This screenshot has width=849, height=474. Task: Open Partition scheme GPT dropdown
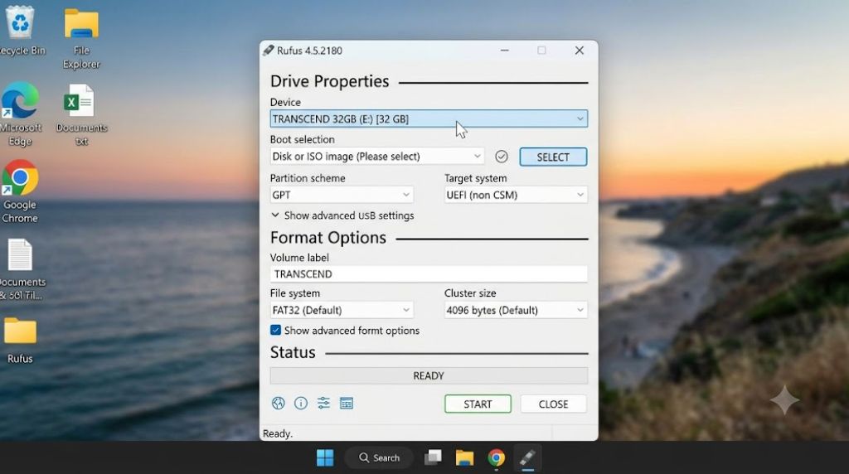click(x=342, y=195)
